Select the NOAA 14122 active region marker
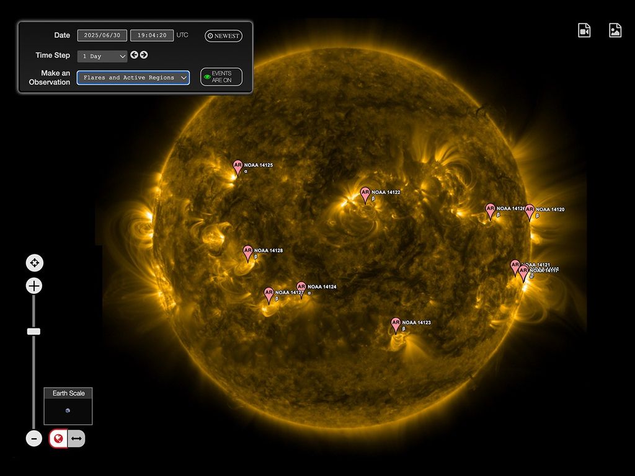Image resolution: width=635 pixels, height=476 pixels. pyautogui.click(x=365, y=195)
